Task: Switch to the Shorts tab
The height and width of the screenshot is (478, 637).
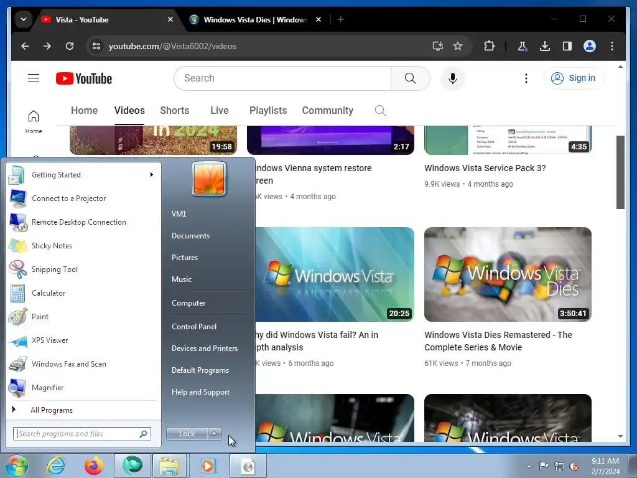Action: [x=175, y=111]
